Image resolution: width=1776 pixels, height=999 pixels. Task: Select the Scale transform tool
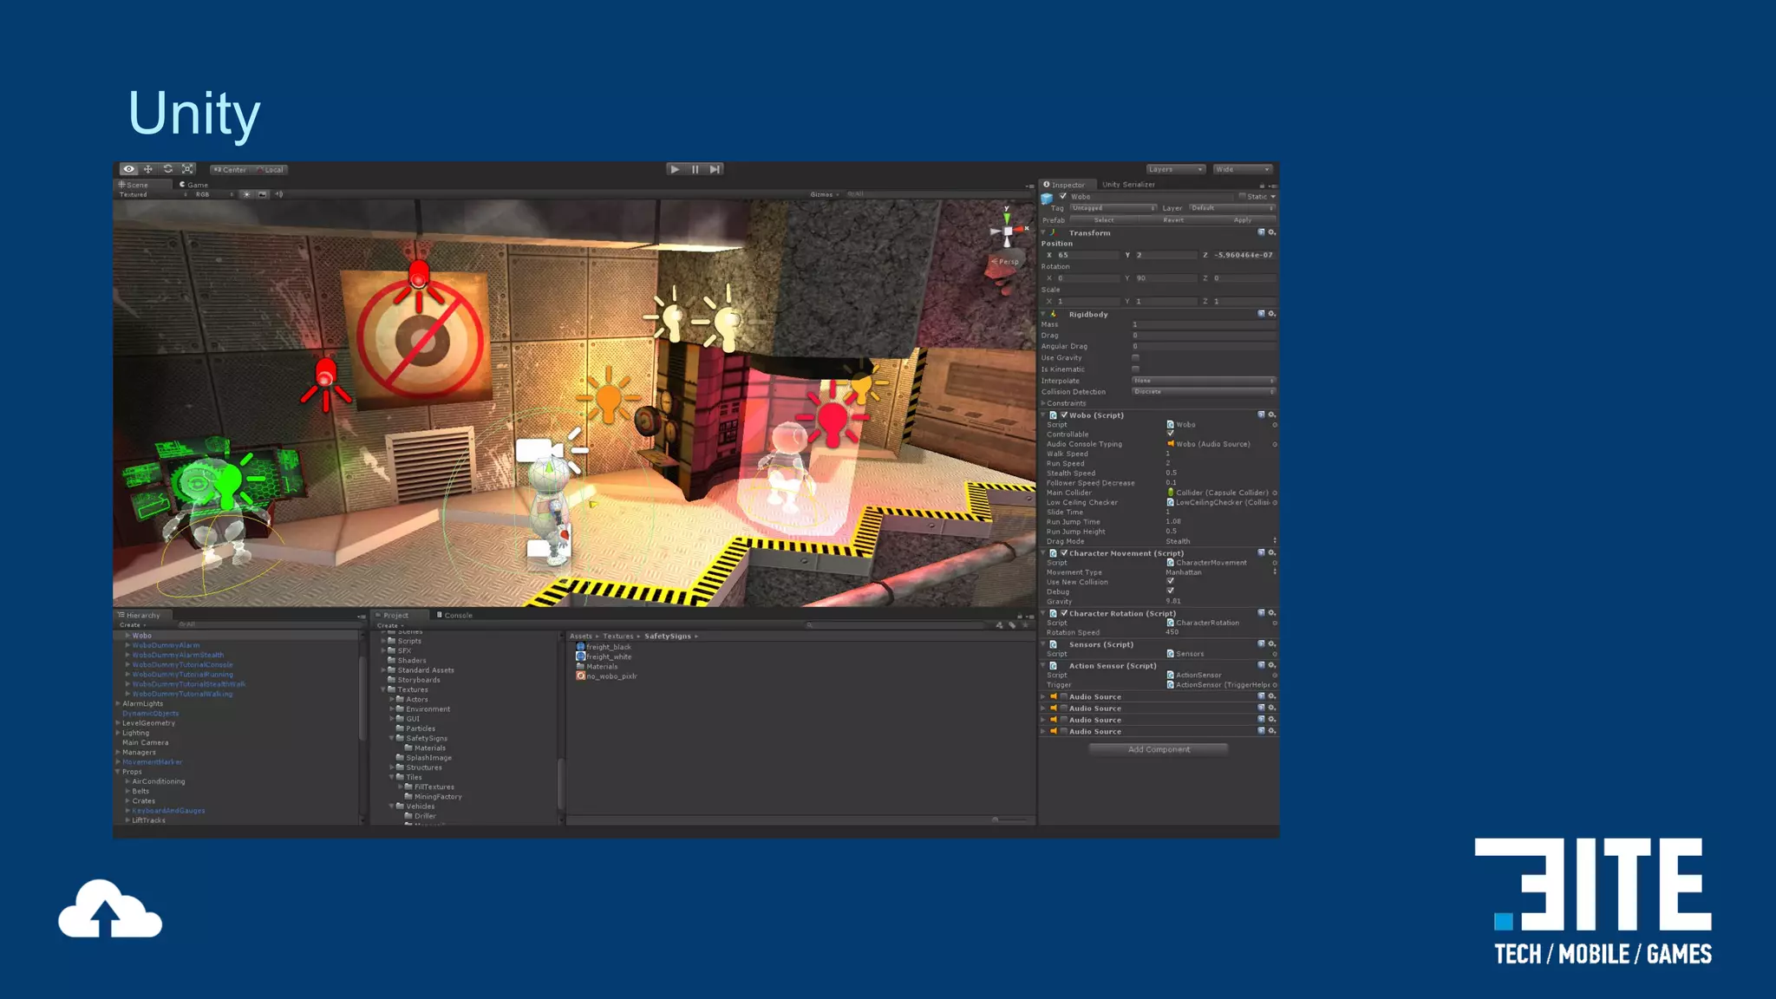coord(187,169)
